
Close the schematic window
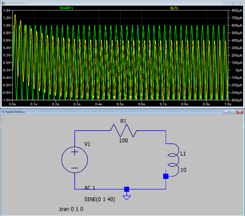[x=240, y=112]
